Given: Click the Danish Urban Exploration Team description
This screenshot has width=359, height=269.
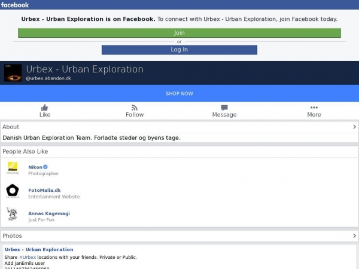Looking at the screenshot, I should [x=92, y=137].
